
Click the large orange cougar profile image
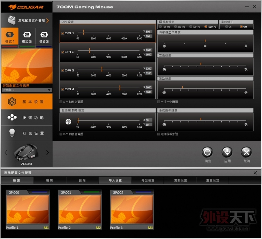coord(27,66)
